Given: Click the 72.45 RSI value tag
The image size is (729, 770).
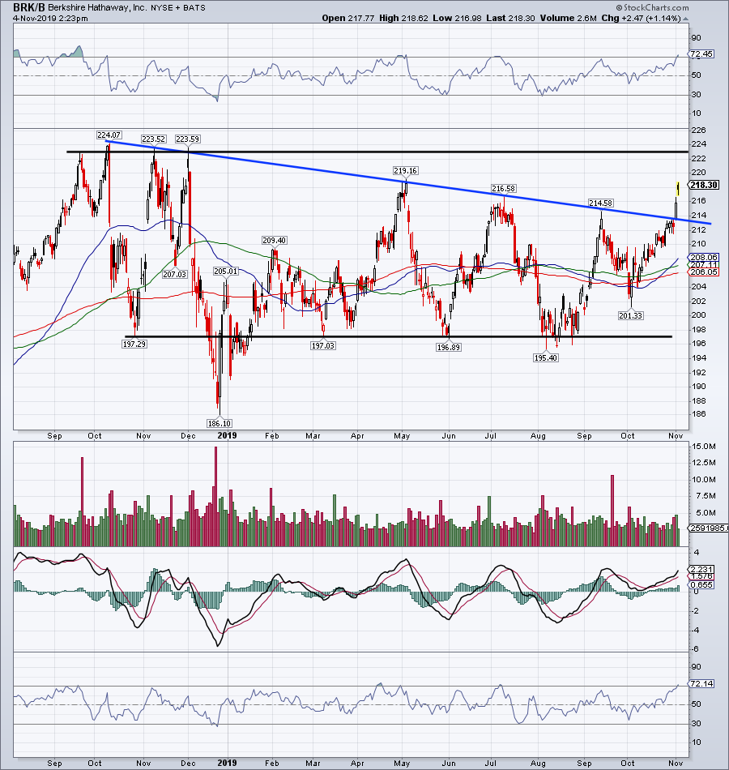Looking at the screenshot, I should point(701,54).
